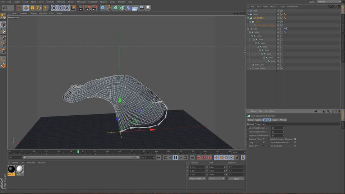Click the Enable Axis icon in left toolbar
345x194 pixels.
(3, 59)
